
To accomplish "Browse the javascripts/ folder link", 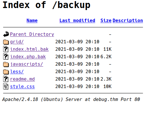I will tap(27, 64).
